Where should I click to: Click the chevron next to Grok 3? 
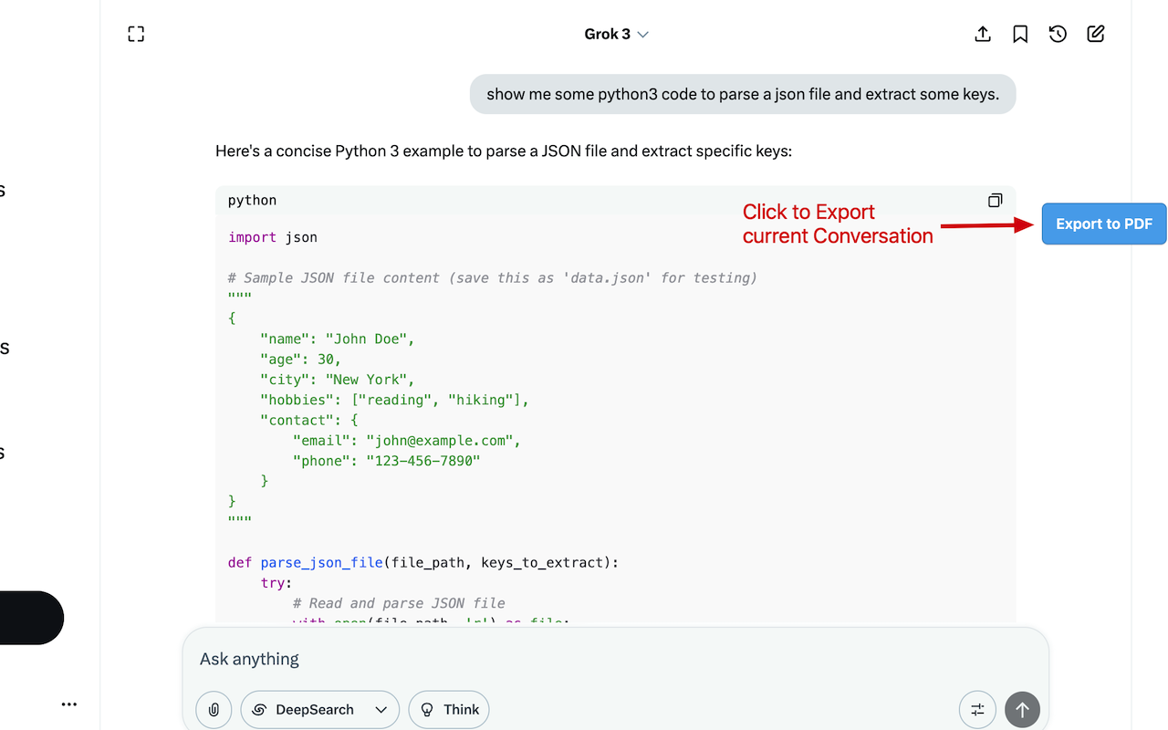[x=642, y=34]
